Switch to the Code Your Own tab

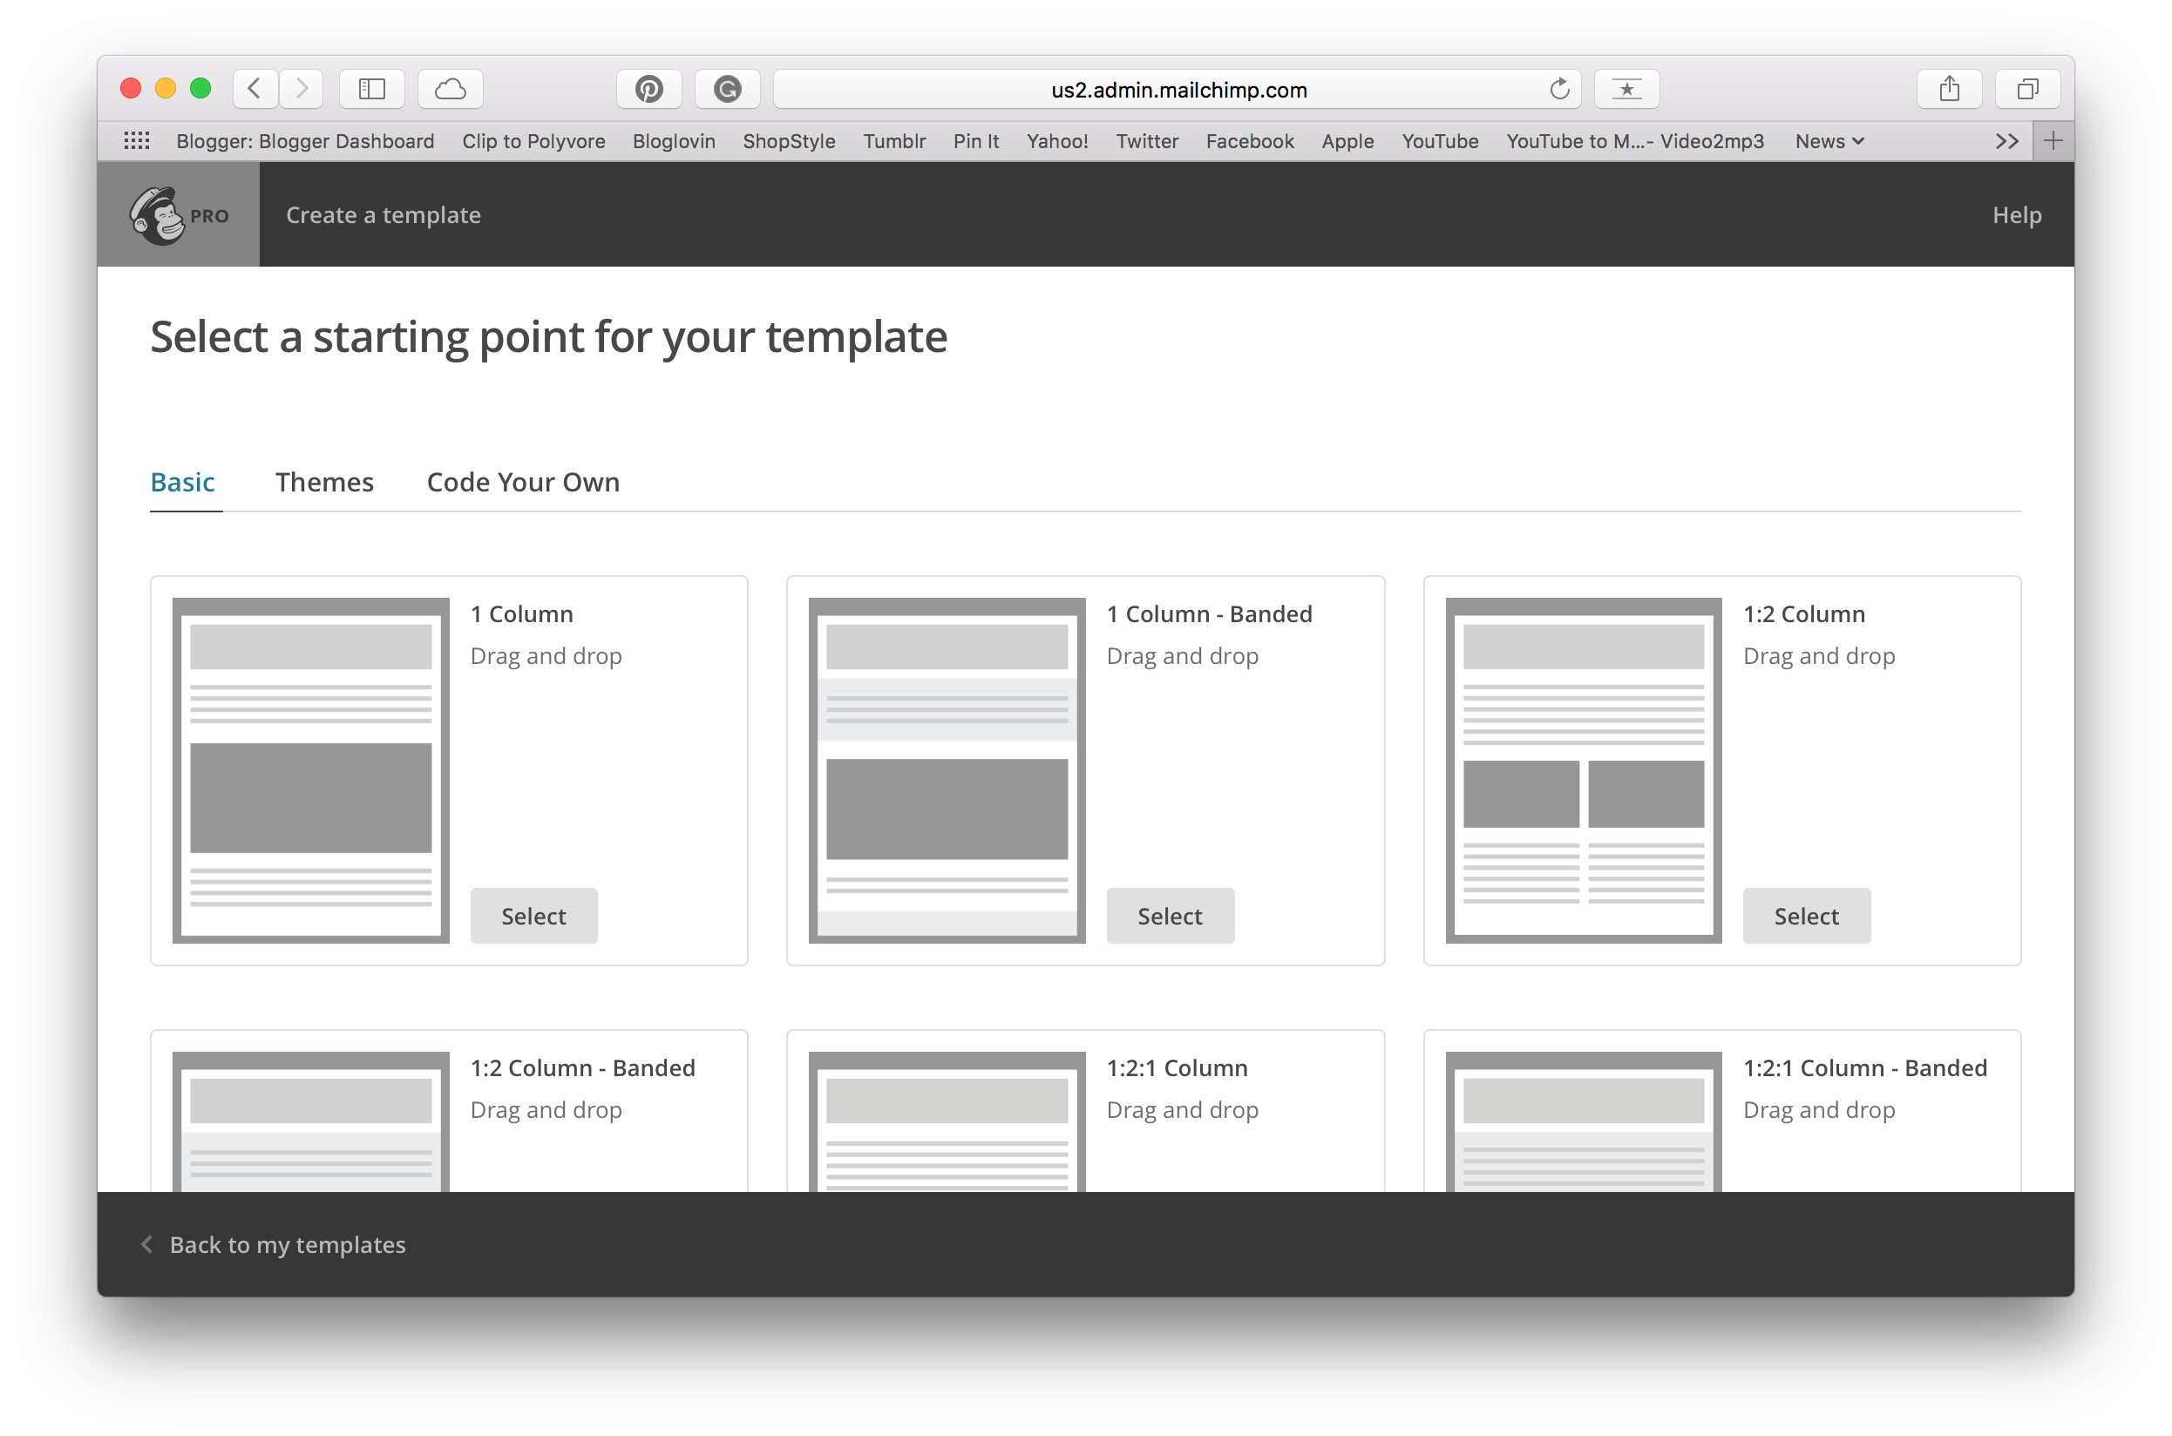click(x=523, y=481)
